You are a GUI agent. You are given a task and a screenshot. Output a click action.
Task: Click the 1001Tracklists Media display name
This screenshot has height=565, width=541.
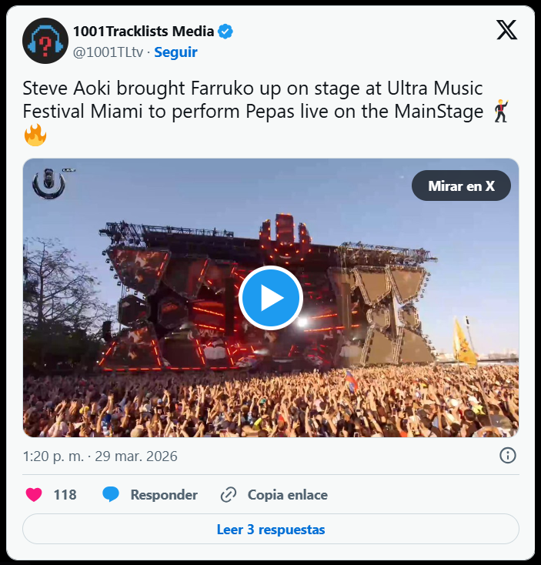143,32
